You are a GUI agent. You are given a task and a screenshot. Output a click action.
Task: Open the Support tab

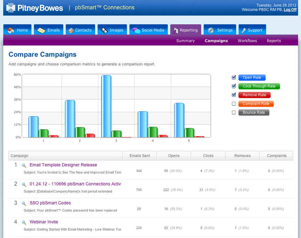252,30
